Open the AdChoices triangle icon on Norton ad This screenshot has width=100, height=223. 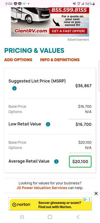click(85, 200)
